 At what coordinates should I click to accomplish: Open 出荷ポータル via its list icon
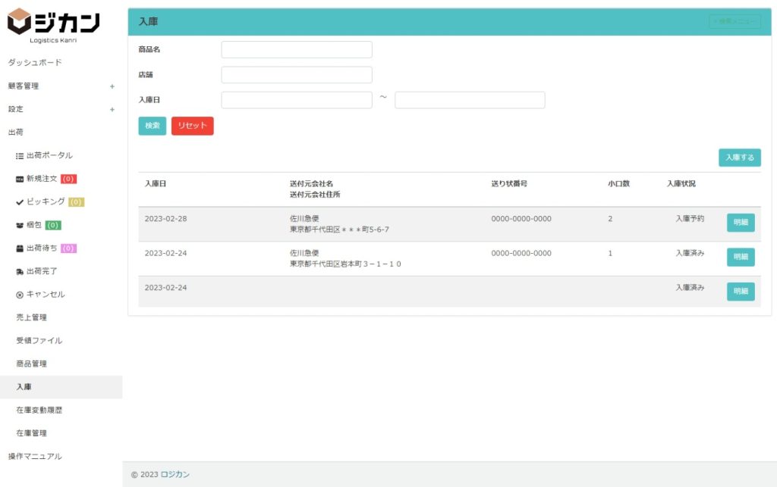20,155
